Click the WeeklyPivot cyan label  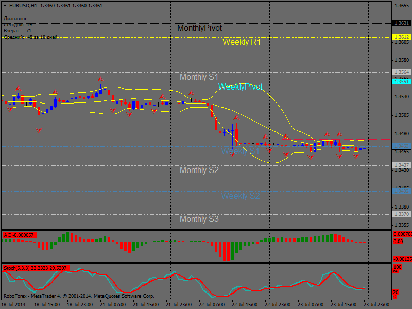pos(240,87)
